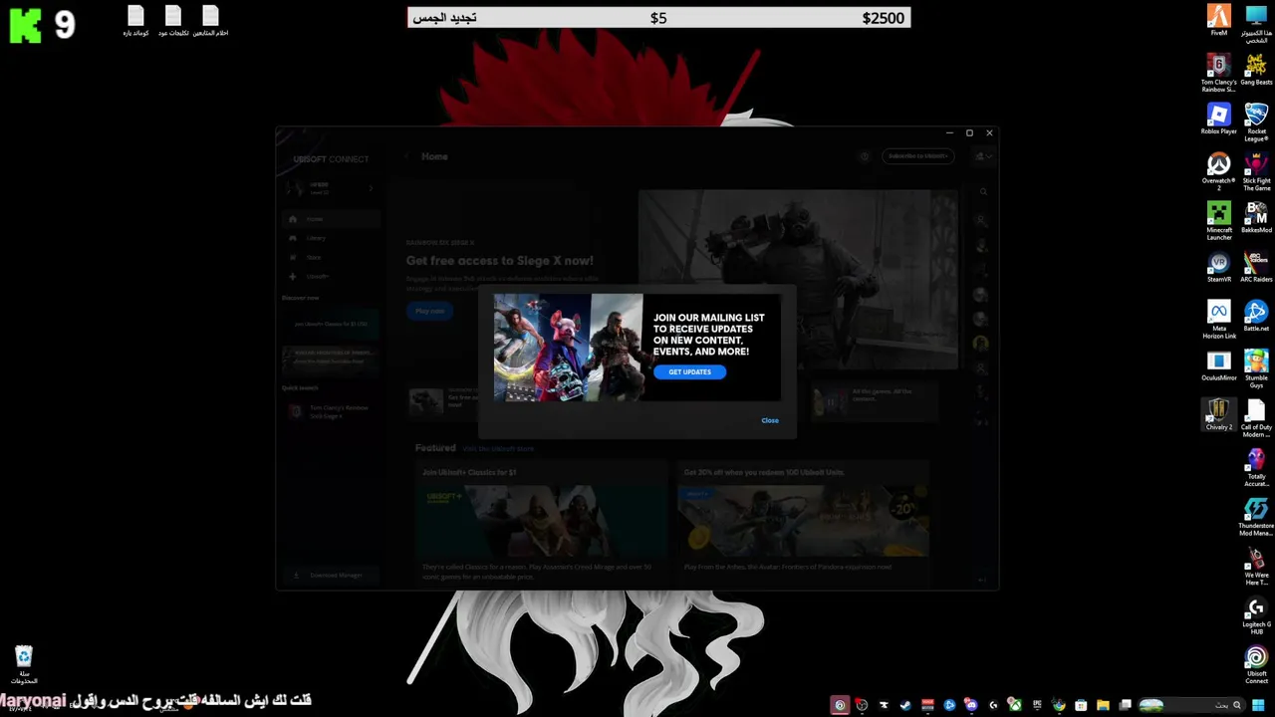Click back arrow beside Home title
This screenshot has height=717, width=1275.
pyautogui.click(x=406, y=156)
